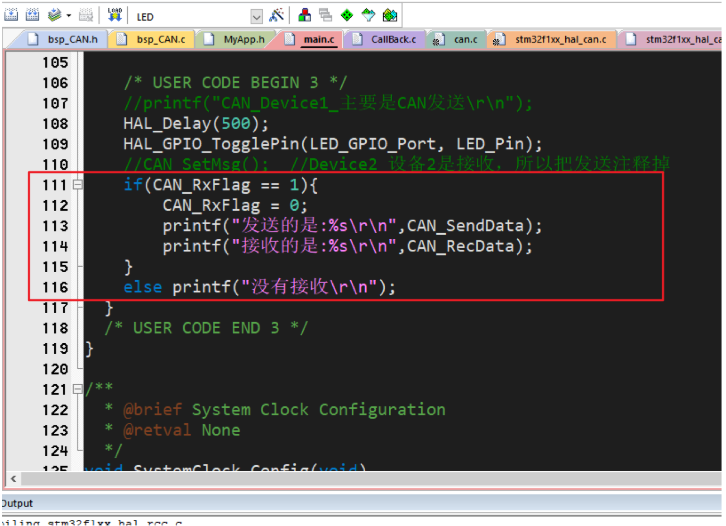Screen dimensions: 726x526
Task: Click line number 119 in the gutter
Action: (55, 348)
